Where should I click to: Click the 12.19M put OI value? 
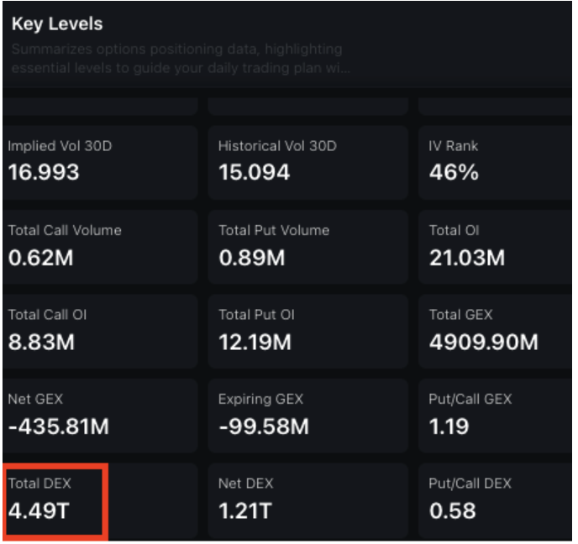tap(255, 343)
